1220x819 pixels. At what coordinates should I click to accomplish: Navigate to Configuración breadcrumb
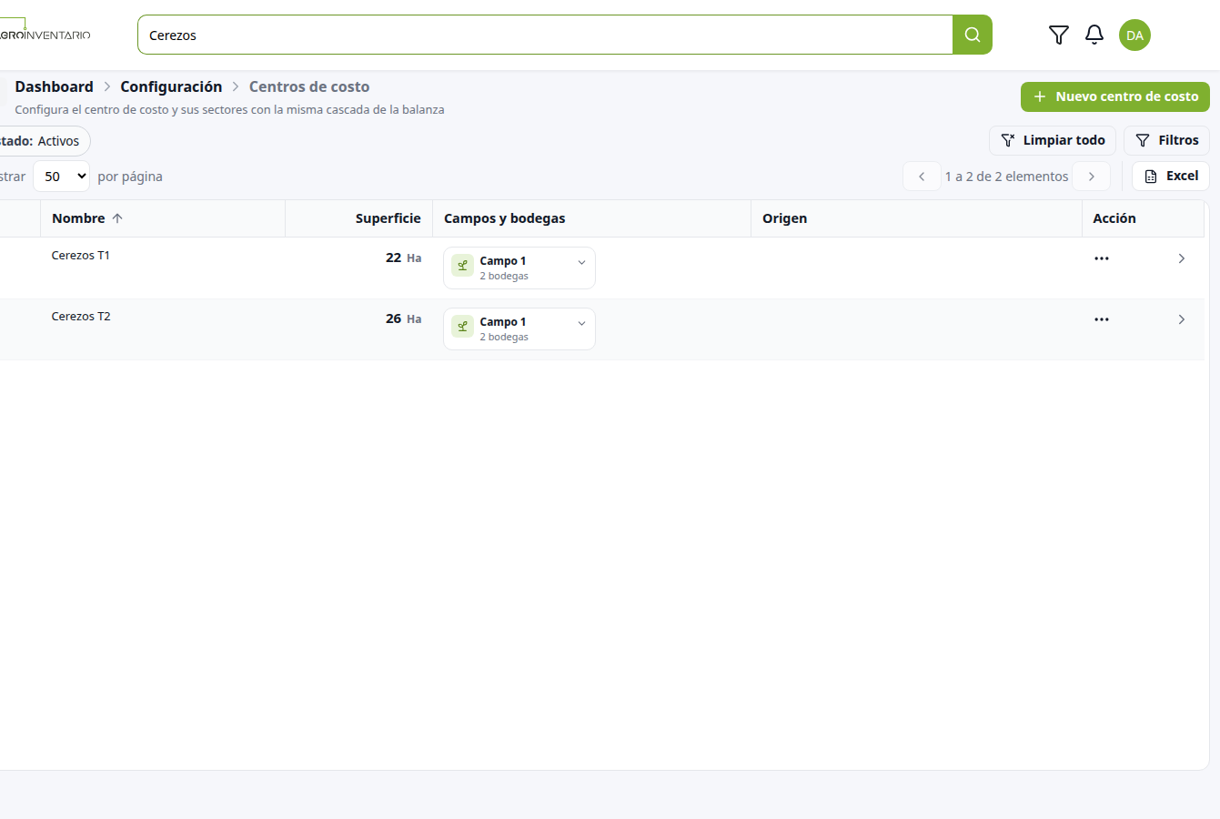pos(171,86)
